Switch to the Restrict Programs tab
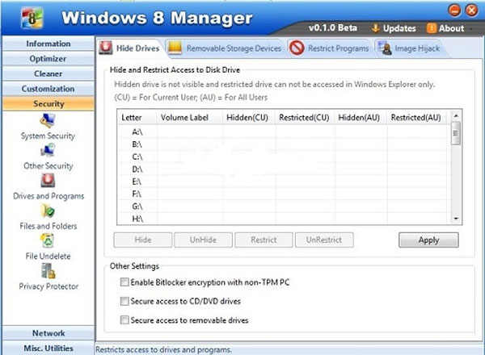Image resolution: width=485 pixels, height=355 pixels. pyautogui.click(x=330, y=48)
